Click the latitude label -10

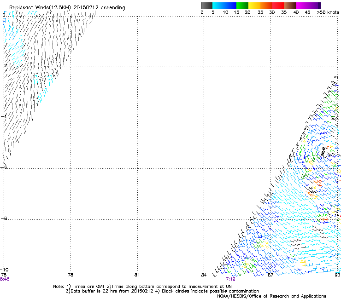[4, 270]
